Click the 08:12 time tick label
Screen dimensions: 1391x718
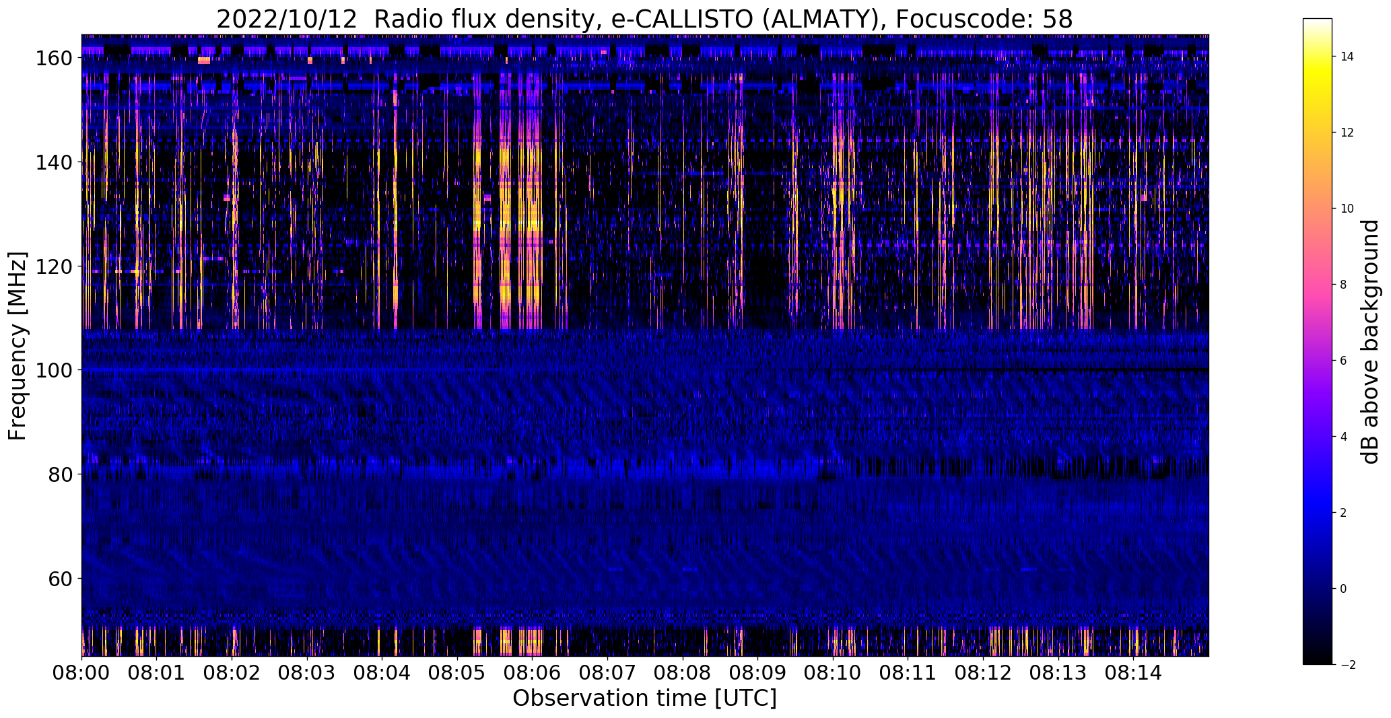pos(984,672)
